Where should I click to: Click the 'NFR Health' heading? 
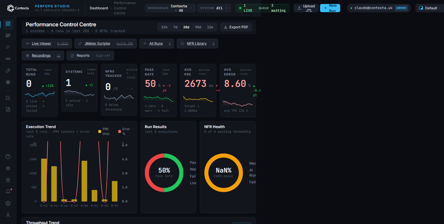(x=214, y=127)
